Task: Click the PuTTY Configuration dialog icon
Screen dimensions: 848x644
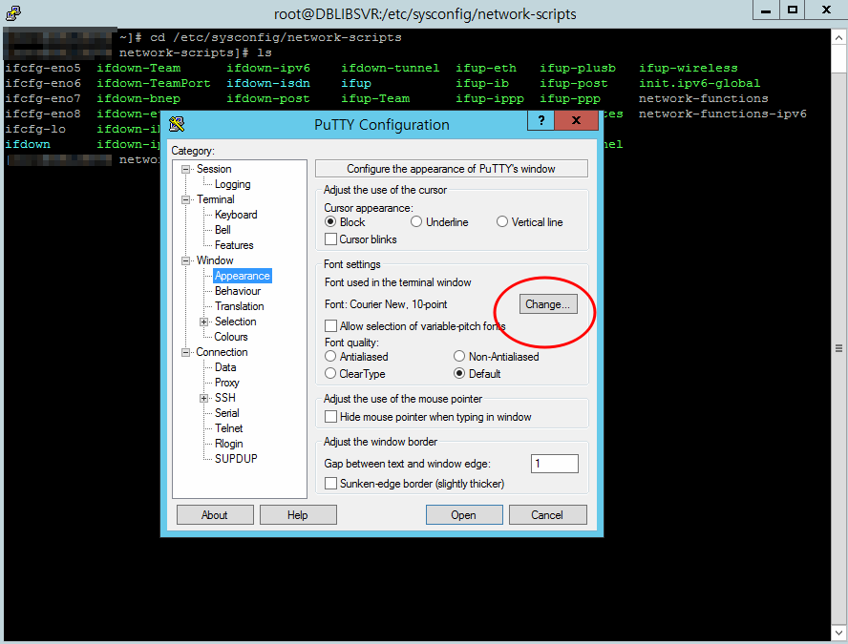Action: pyautogui.click(x=177, y=124)
